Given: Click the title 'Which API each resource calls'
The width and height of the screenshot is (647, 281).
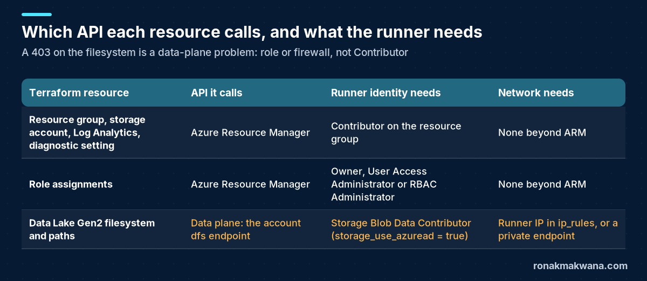Looking at the screenshot, I should coord(252,32).
